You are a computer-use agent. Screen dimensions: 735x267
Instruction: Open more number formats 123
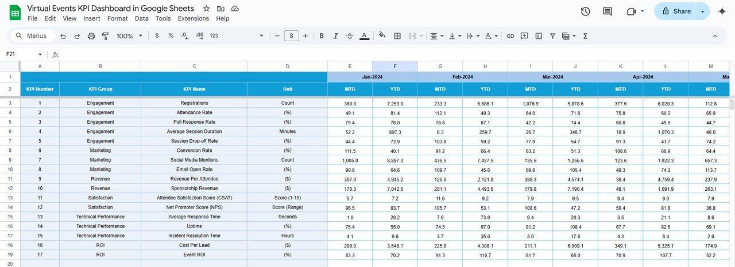coord(214,36)
